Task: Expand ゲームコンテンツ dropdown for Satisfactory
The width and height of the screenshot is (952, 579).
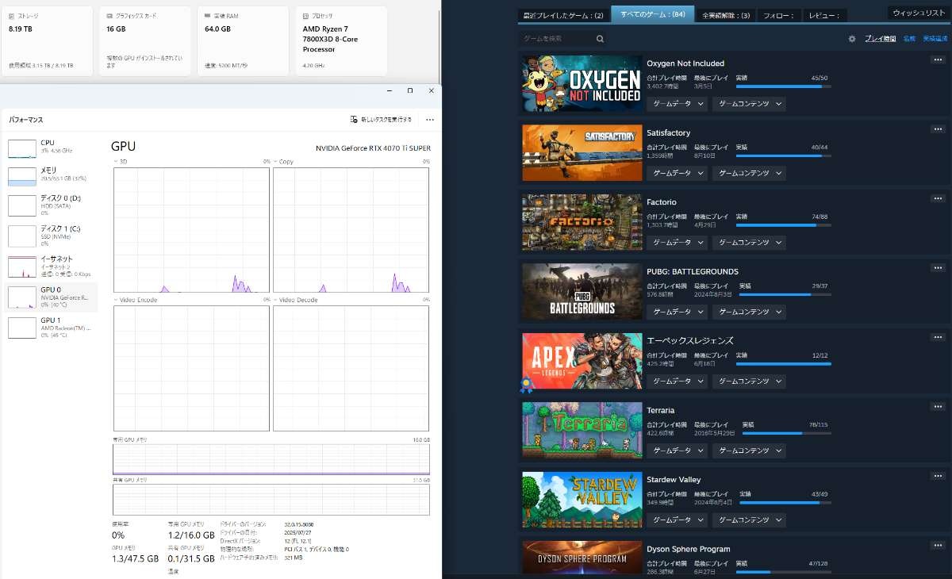Action: pos(749,173)
